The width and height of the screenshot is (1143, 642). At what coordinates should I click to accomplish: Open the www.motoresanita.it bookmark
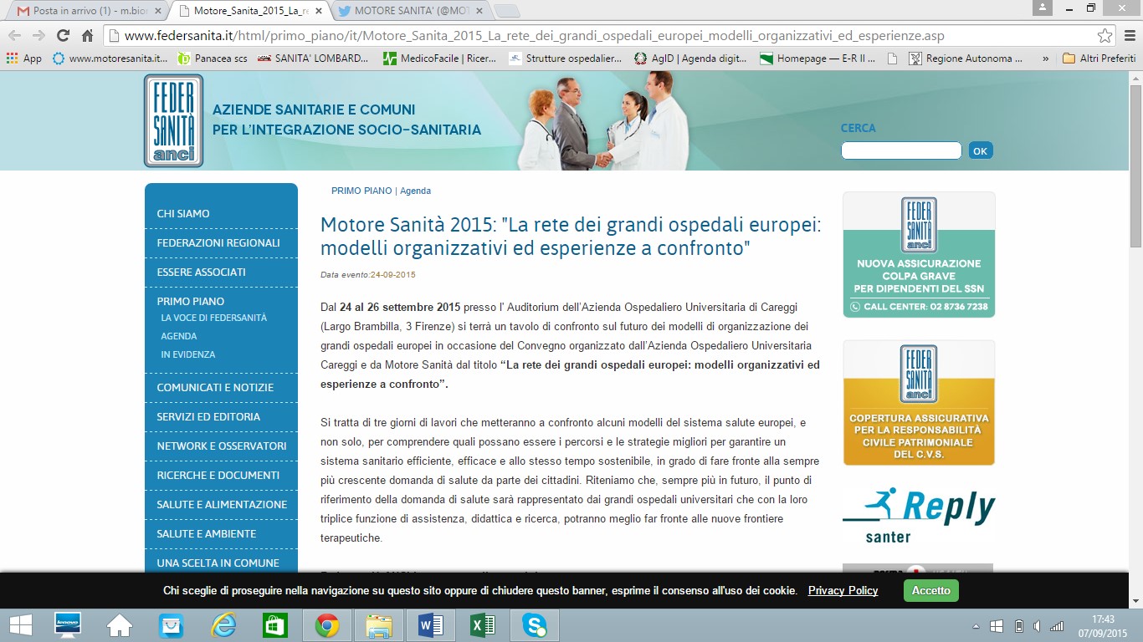(x=110, y=59)
